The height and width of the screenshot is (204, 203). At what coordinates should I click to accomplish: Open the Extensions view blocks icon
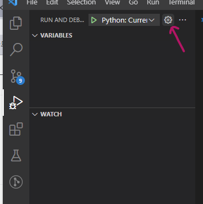[16, 129]
